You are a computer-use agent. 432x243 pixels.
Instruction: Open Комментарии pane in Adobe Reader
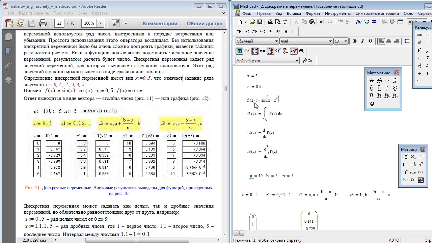(160, 24)
